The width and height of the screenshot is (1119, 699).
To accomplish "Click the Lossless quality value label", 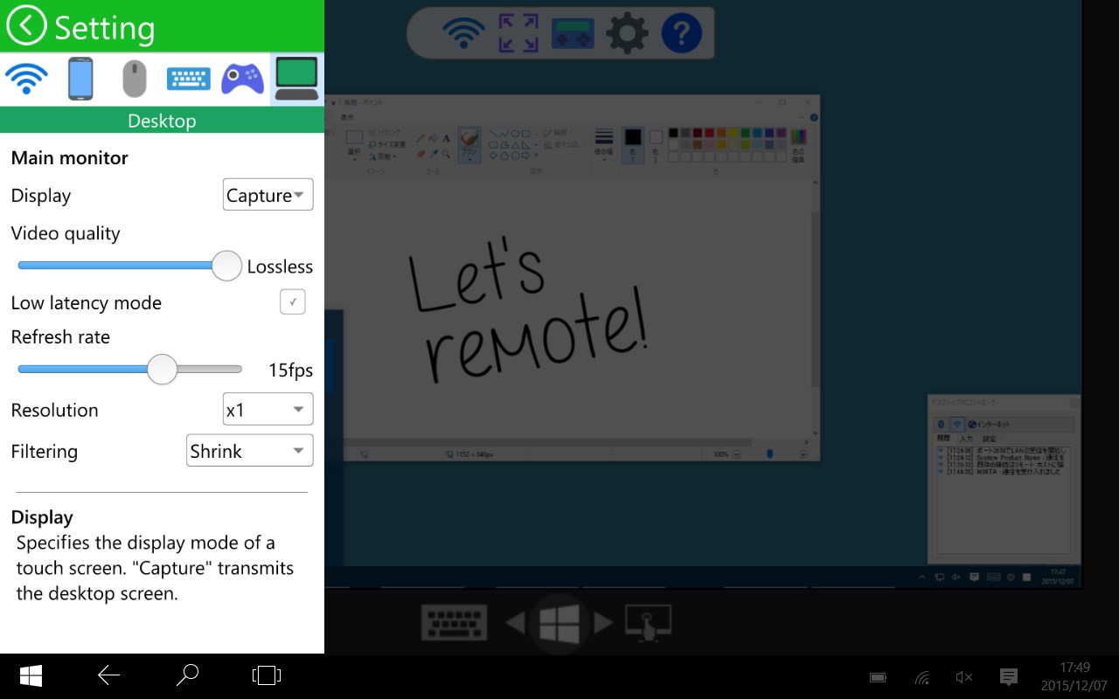I will click(x=280, y=266).
